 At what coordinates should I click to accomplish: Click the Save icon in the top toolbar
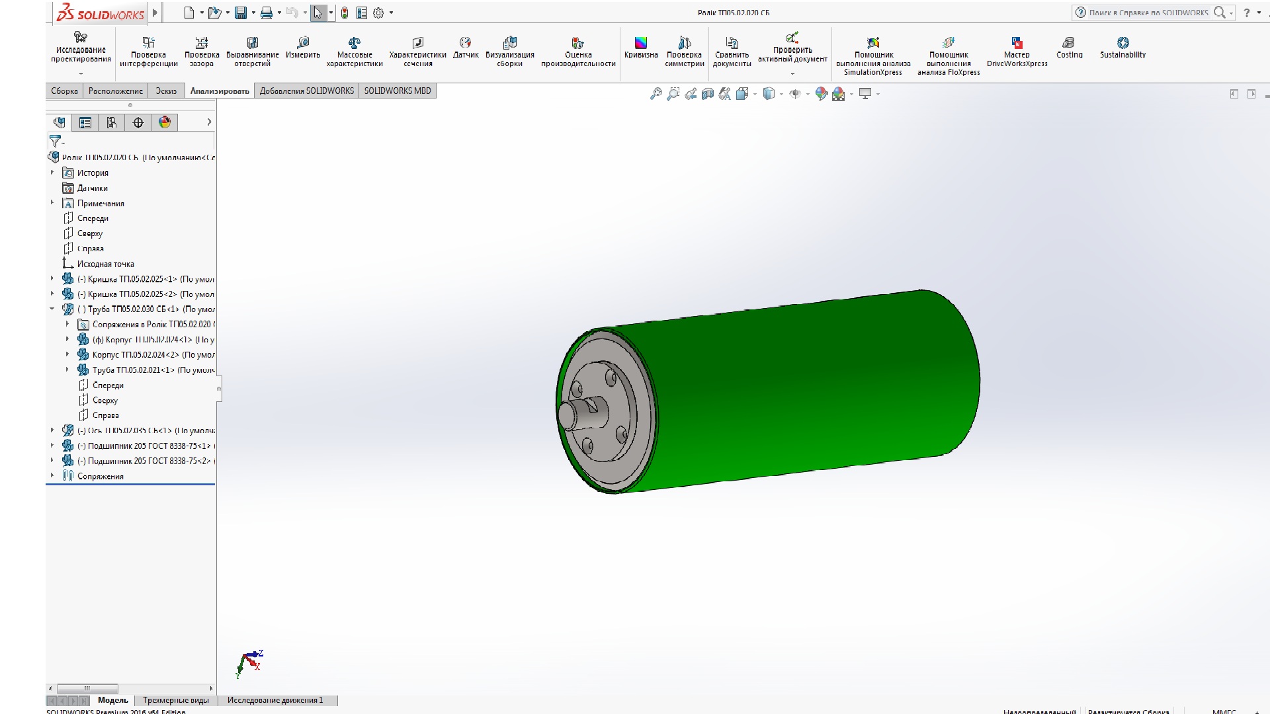tap(241, 13)
